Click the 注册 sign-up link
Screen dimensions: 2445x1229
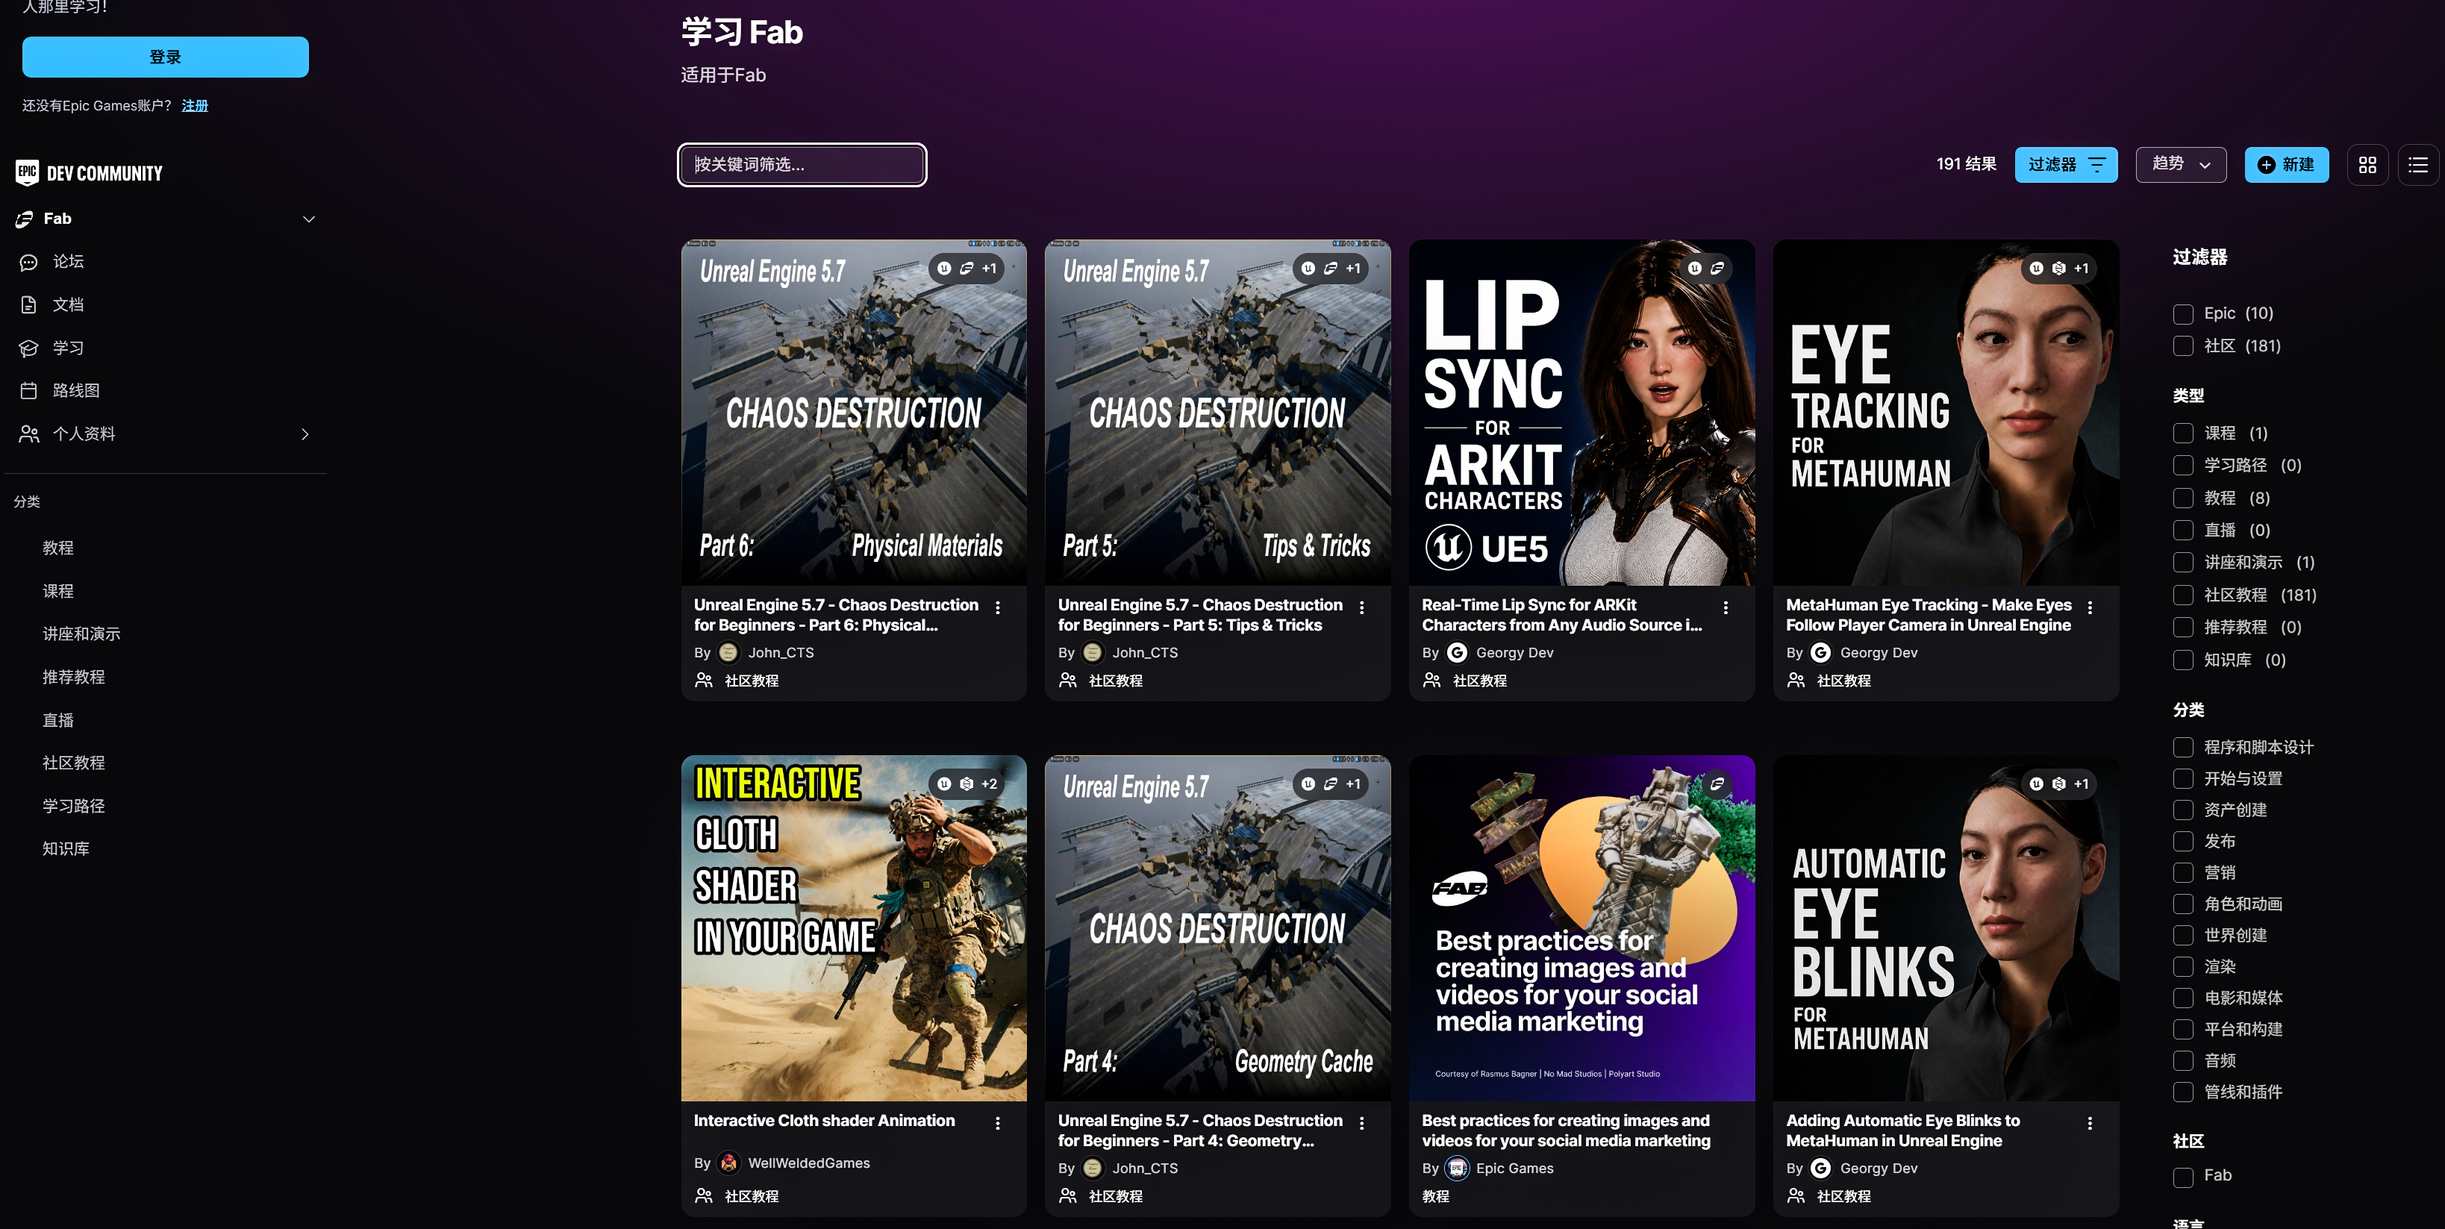(195, 105)
